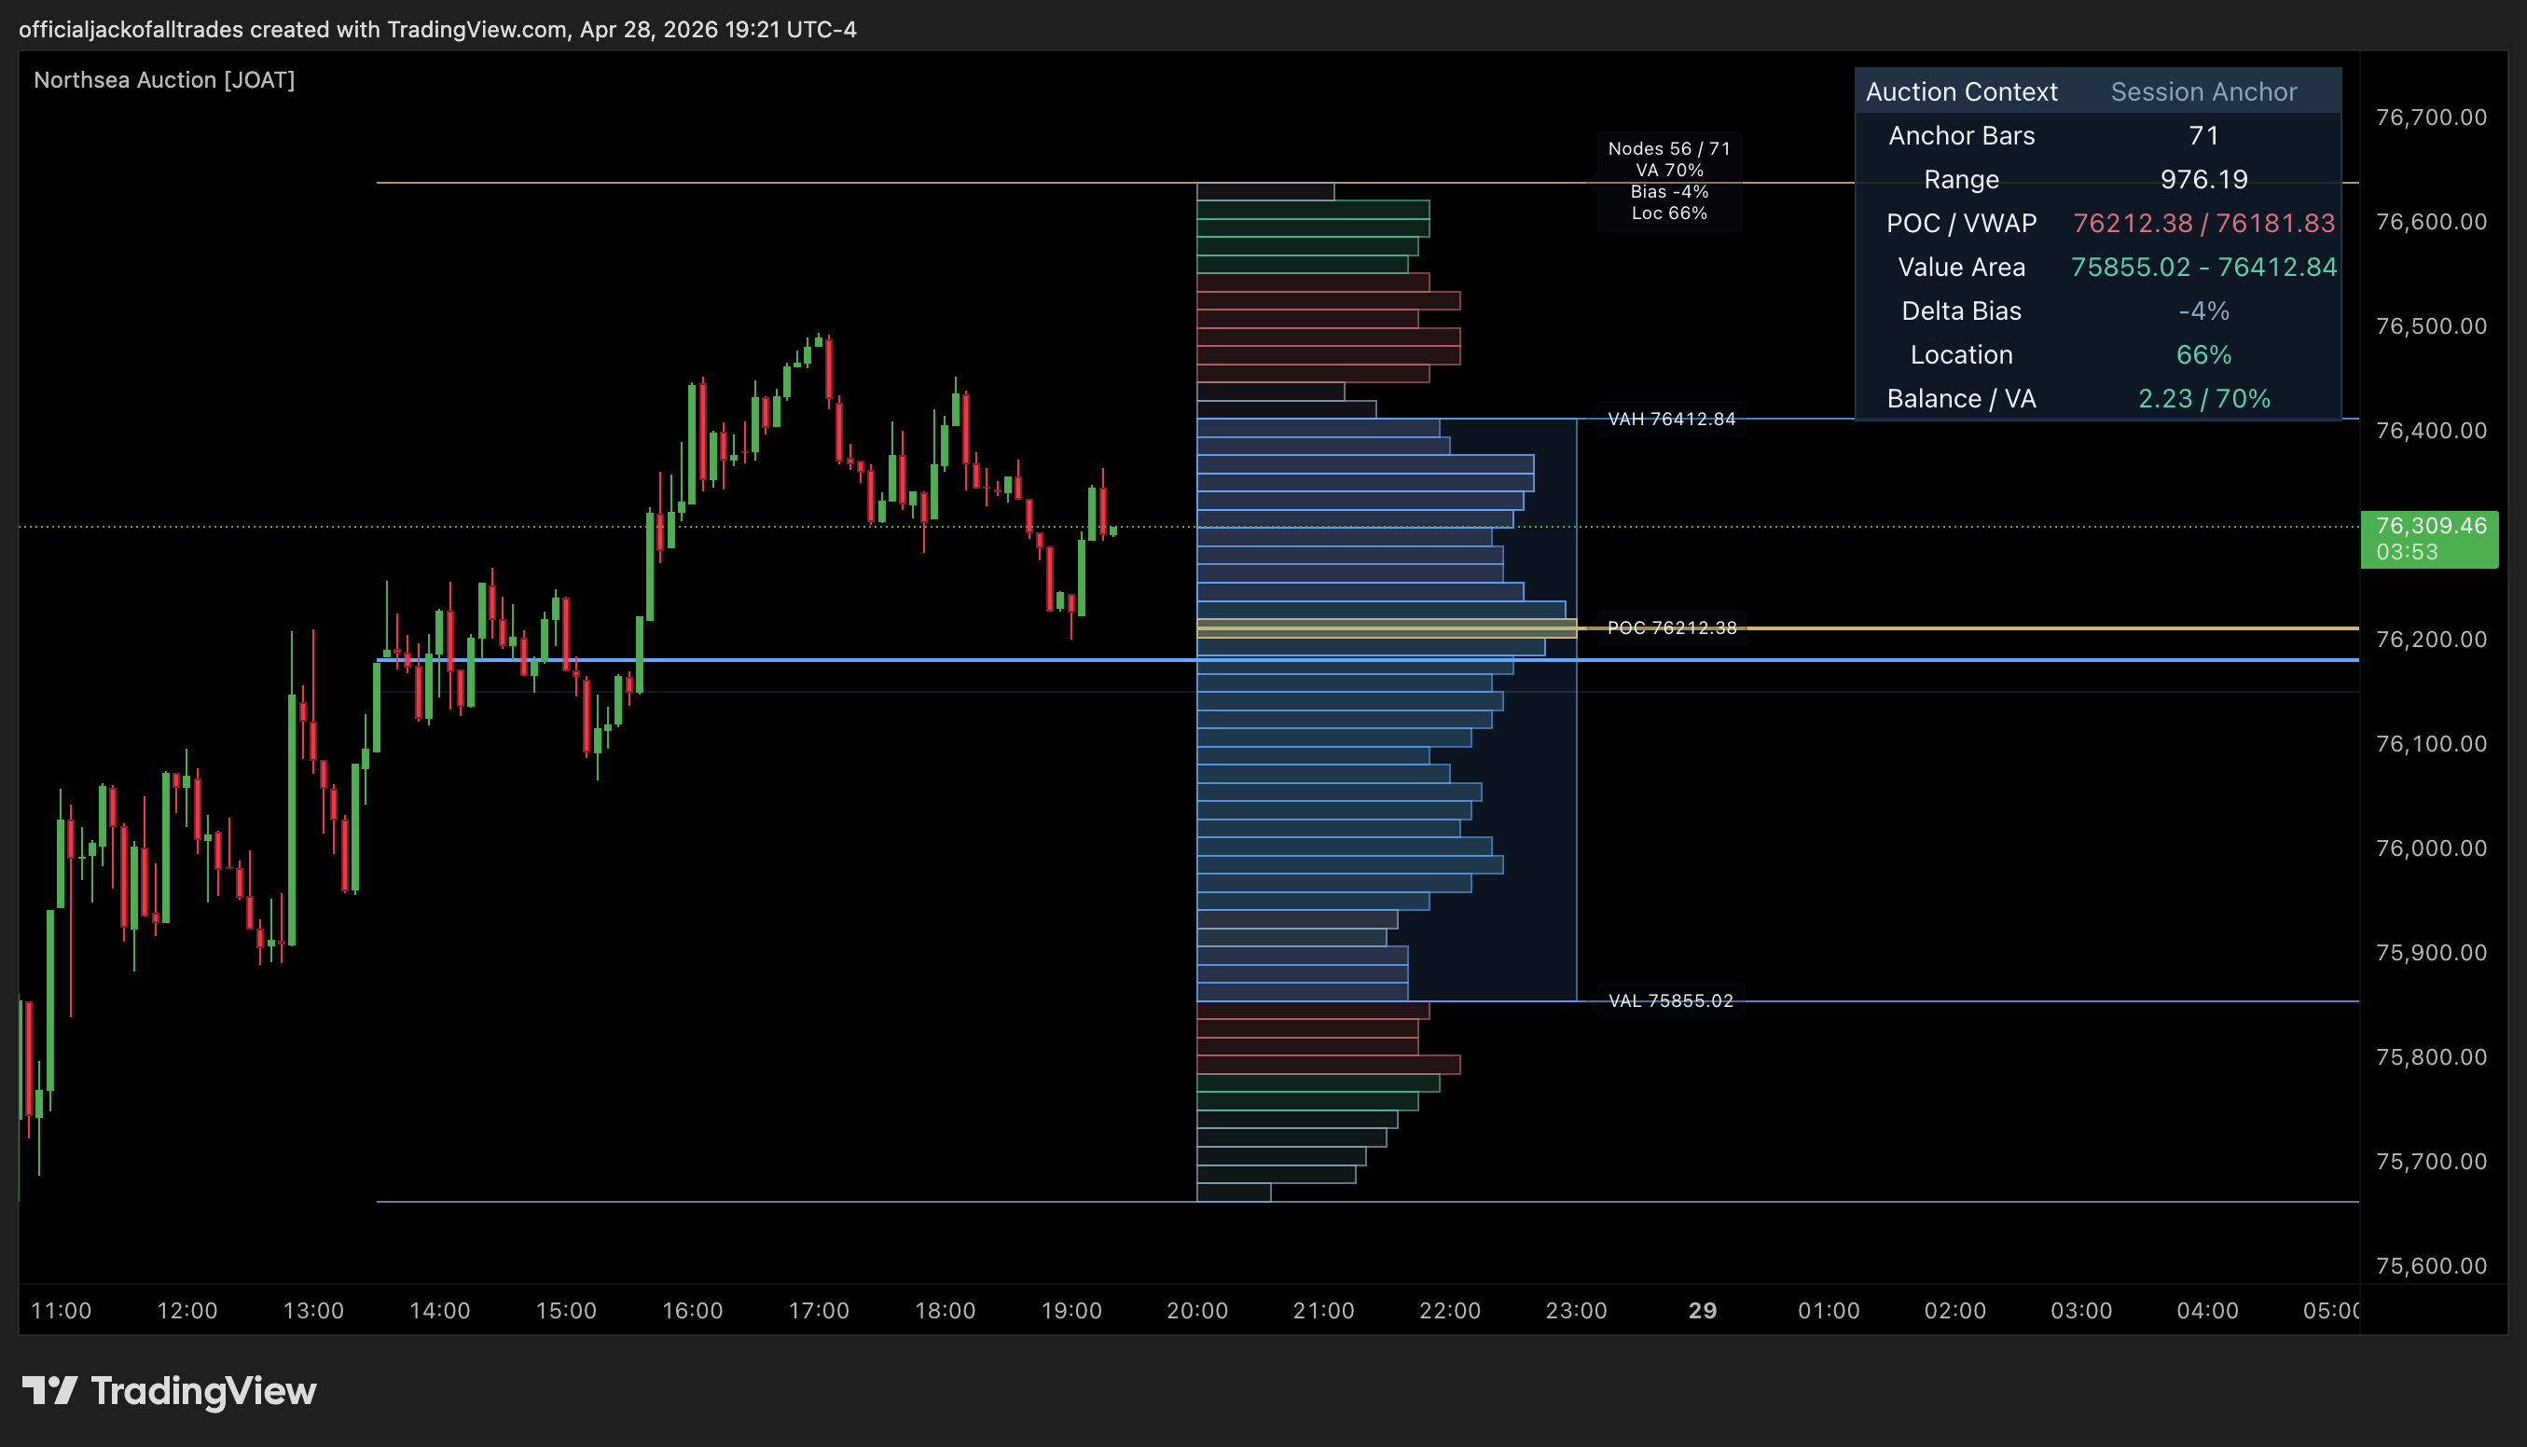Click the 29 date marker on time axis
The width and height of the screenshot is (2527, 1447).
point(1702,1310)
